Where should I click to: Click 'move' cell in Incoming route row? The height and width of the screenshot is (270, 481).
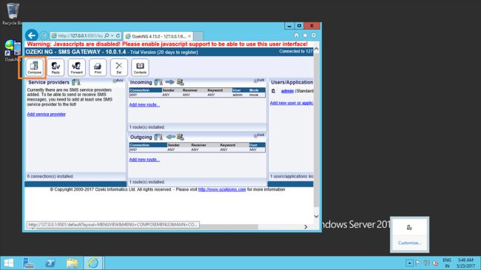click(254, 95)
